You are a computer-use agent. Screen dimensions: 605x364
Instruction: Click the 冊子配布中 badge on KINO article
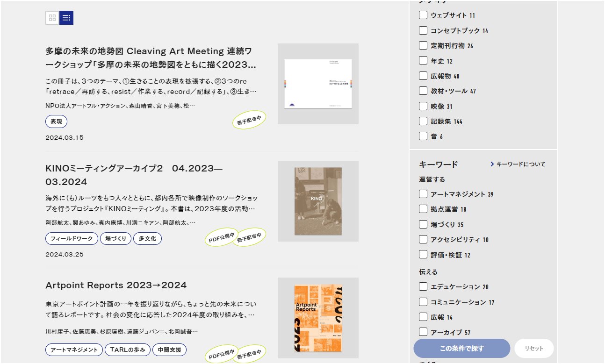click(249, 237)
